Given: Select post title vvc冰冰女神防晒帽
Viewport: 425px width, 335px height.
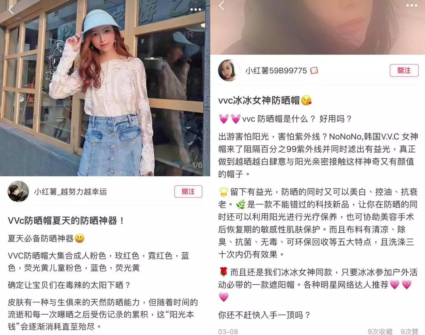Looking at the screenshot, I should 259,101.
